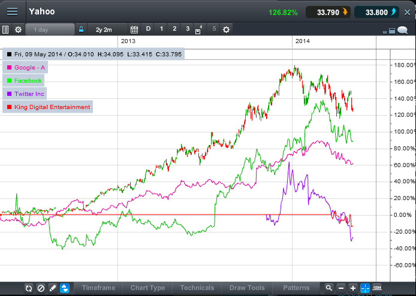Save layout to preset 4 floppy icon
Image resolution: width=416 pixels, height=296 pixels.
199,30
